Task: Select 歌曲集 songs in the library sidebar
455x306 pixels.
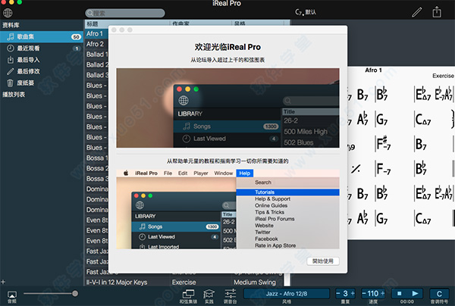Action: 42,37
